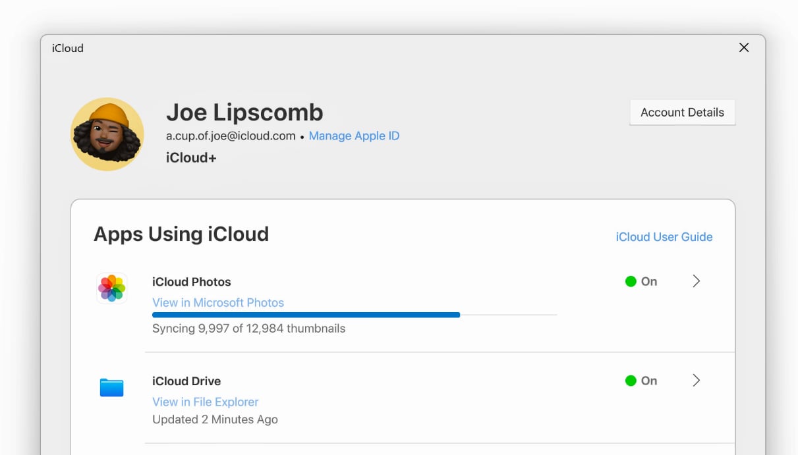Open Account Details

coord(682,112)
